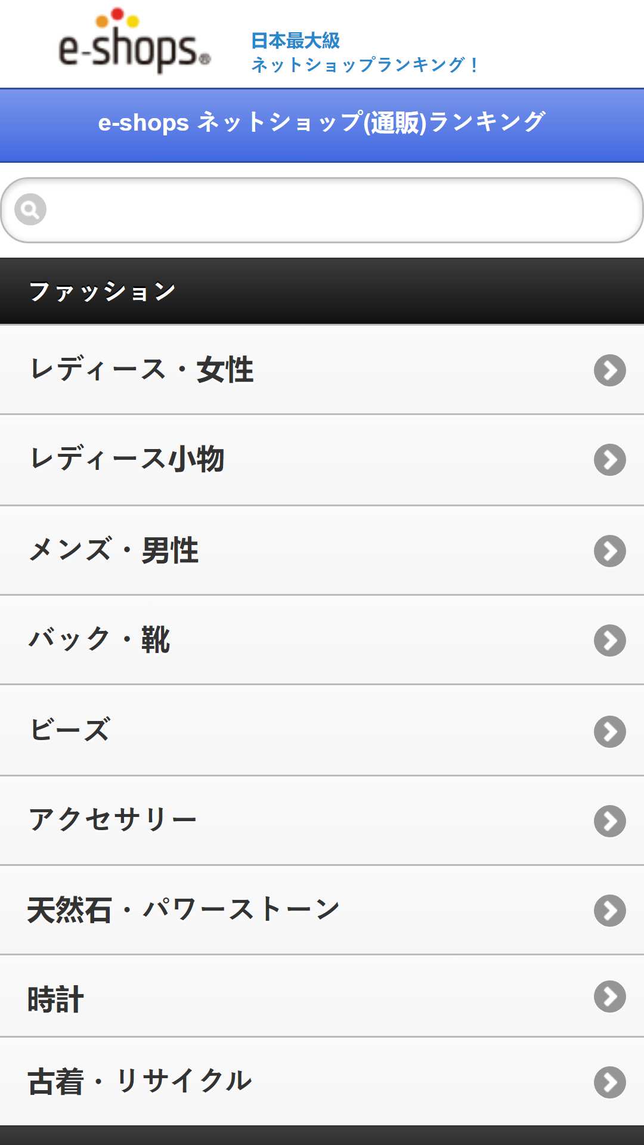The height and width of the screenshot is (1145, 644).
Task: Click the magnifier search icon
Action: (x=30, y=209)
